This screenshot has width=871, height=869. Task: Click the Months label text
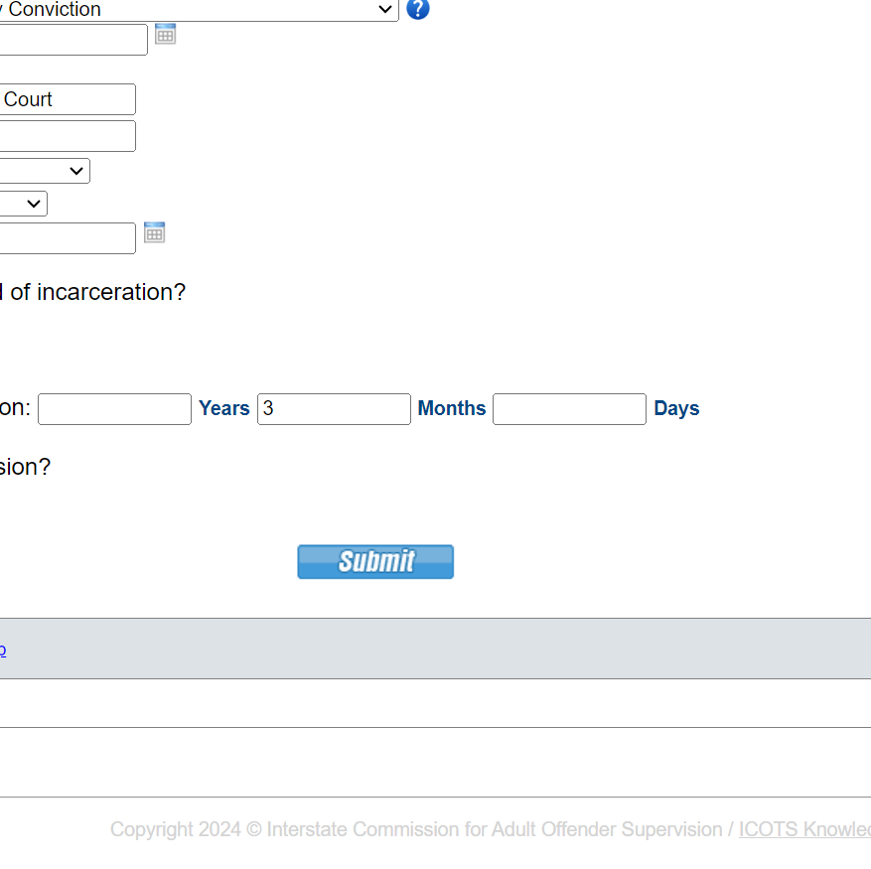[x=452, y=408]
